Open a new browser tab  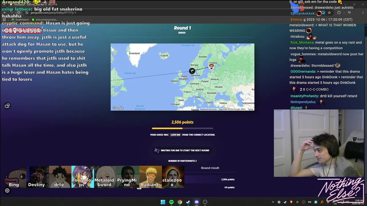tap(56, 5)
